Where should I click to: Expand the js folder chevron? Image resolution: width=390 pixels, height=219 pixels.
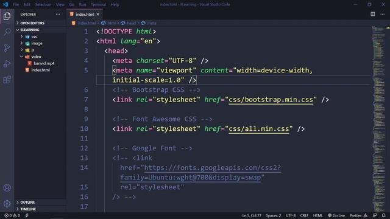tap(22, 50)
